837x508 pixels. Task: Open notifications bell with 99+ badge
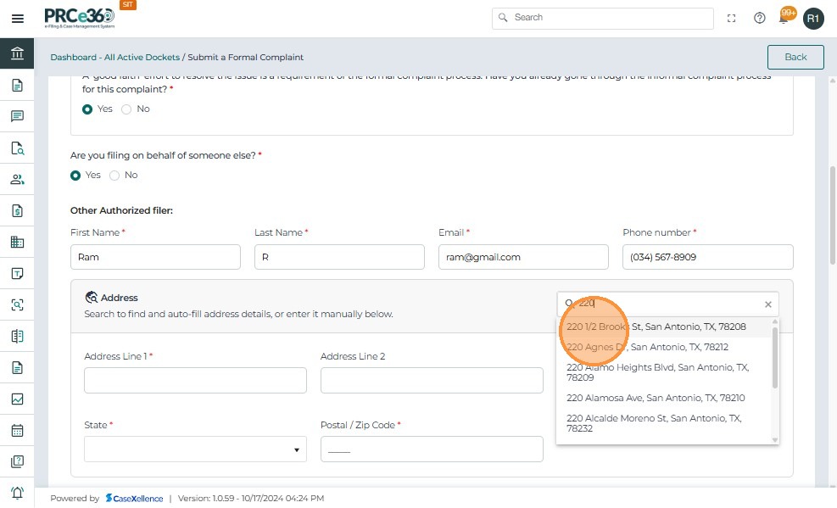(x=784, y=18)
